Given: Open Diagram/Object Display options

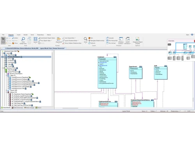Looking at the screenshot, I should [138, 40].
